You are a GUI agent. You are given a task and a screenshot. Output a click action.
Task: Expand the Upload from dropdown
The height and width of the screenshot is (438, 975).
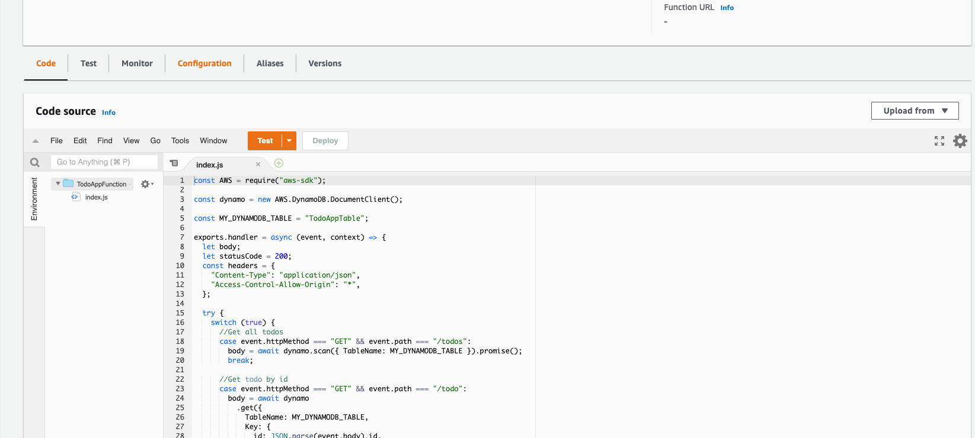tap(915, 111)
